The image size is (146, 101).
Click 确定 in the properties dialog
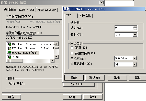tap(74, 78)
